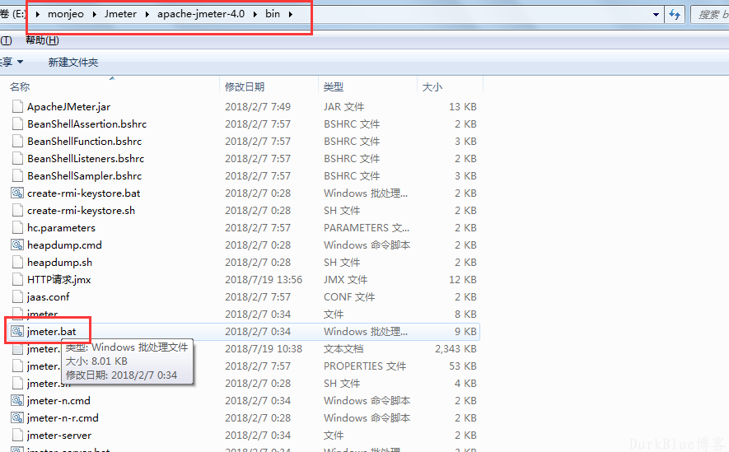729x452 pixels.
Task: Click the BeanShellAssertion.bshrc file icon
Action: tap(17, 124)
